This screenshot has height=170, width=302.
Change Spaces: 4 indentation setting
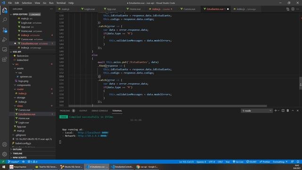point(201,161)
